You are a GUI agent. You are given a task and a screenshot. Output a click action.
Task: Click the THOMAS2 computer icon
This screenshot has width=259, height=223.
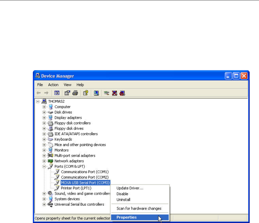click(x=44, y=101)
